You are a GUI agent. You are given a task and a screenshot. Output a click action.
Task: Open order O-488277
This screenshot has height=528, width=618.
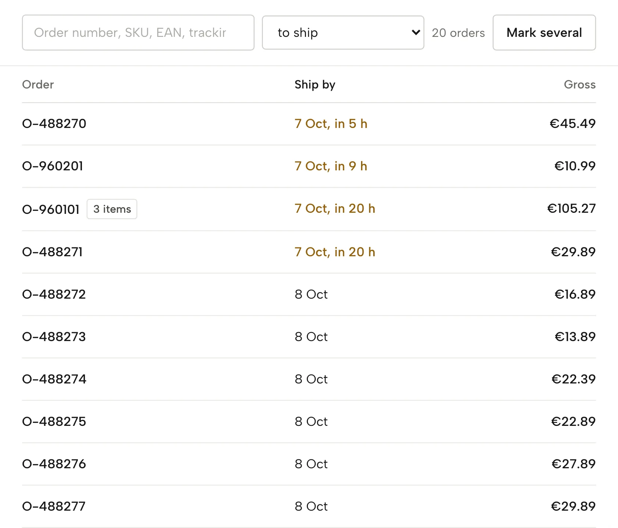(x=54, y=506)
